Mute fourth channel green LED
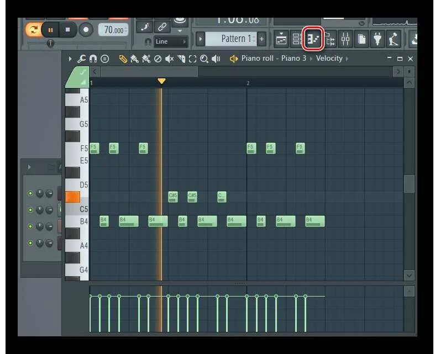 pos(30,243)
